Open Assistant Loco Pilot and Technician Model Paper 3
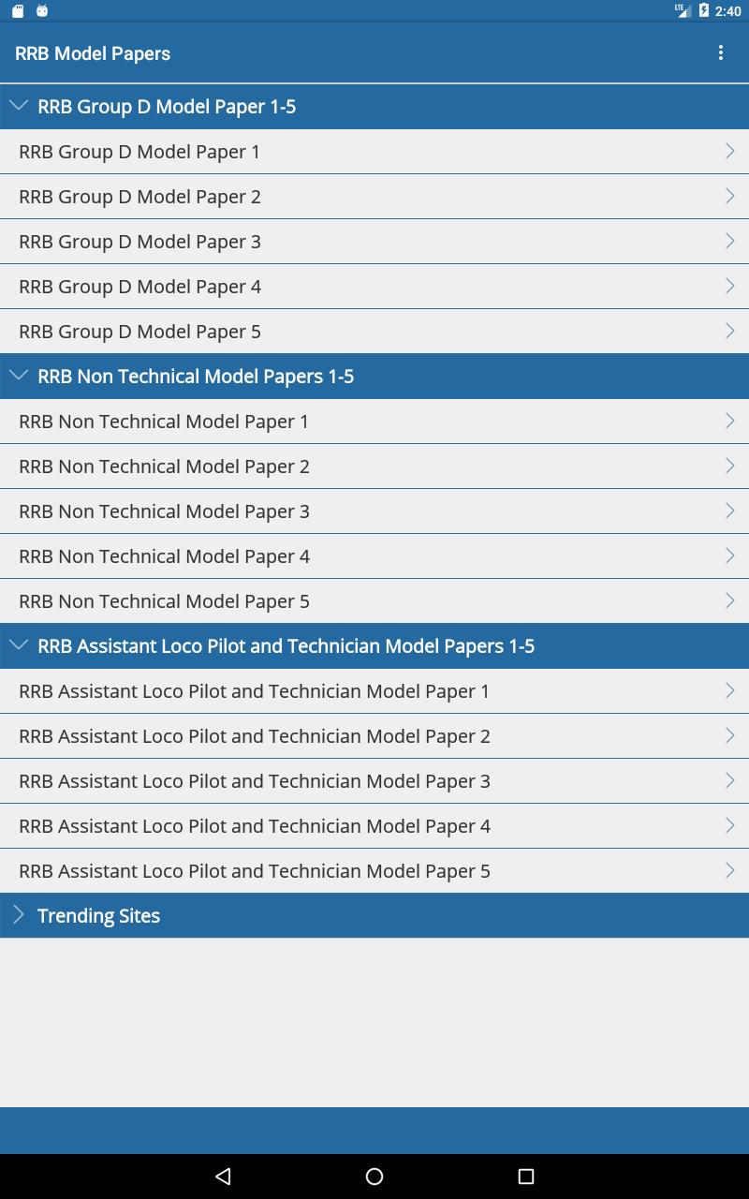Viewport: 749px width, 1199px height. coord(374,781)
